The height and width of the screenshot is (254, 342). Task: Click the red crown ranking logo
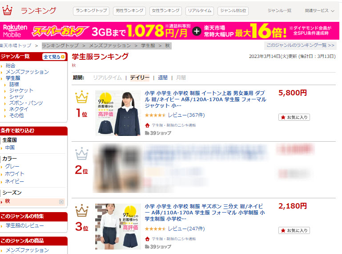(x=7, y=10)
